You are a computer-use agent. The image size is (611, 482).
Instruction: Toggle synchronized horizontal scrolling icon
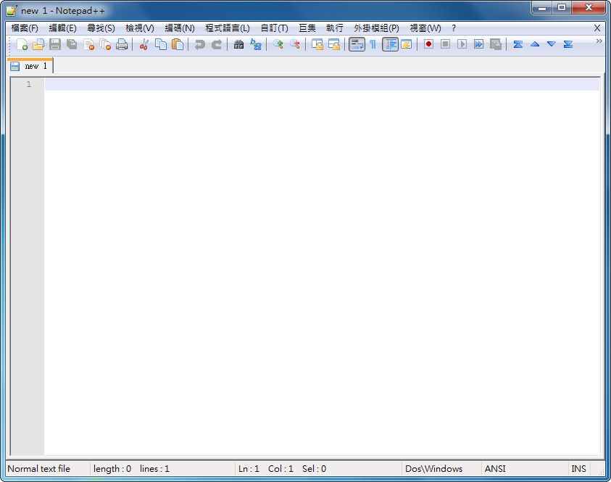(x=334, y=44)
